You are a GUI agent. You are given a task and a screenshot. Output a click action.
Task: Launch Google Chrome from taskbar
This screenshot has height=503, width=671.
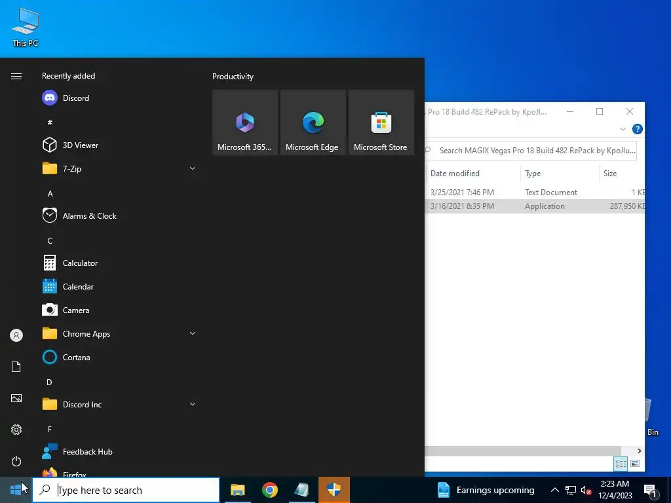pos(269,490)
